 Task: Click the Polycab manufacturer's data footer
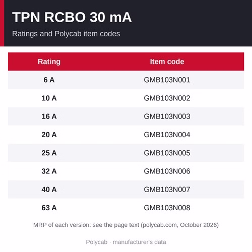126,242
